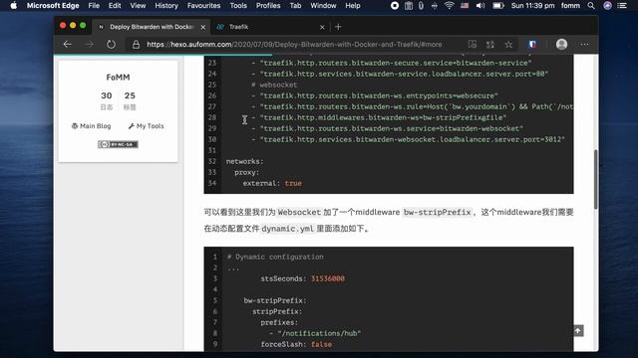The width and height of the screenshot is (638, 358).
Task: Click the FoMM author name
Action: coord(118,78)
